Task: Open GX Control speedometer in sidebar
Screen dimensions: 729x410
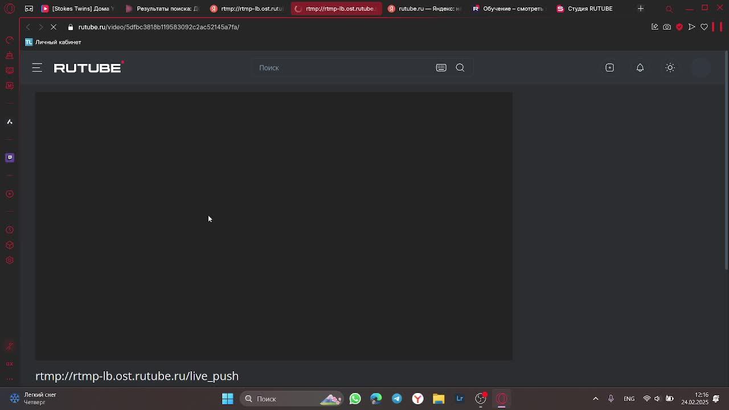Action: [x=10, y=40]
